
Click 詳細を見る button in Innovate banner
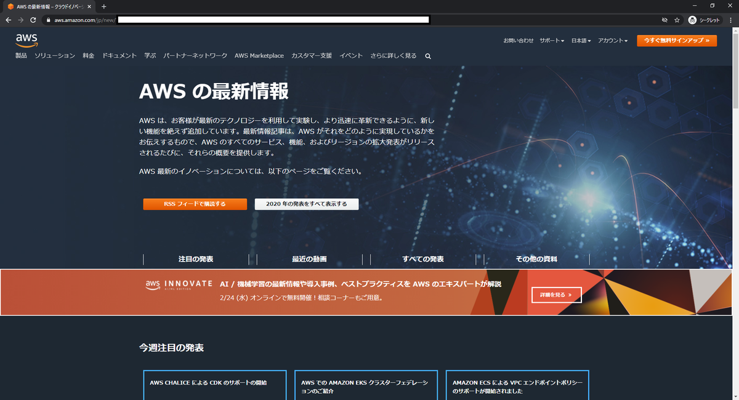(x=556, y=295)
